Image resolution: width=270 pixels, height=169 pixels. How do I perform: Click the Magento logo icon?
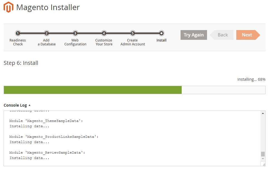(x=8, y=7)
